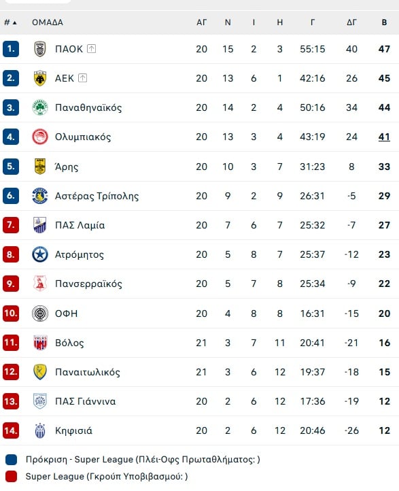Open the Παναιτωλικός team link

coord(88,372)
